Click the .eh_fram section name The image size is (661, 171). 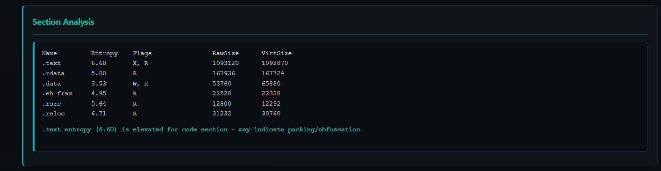click(57, 93)
